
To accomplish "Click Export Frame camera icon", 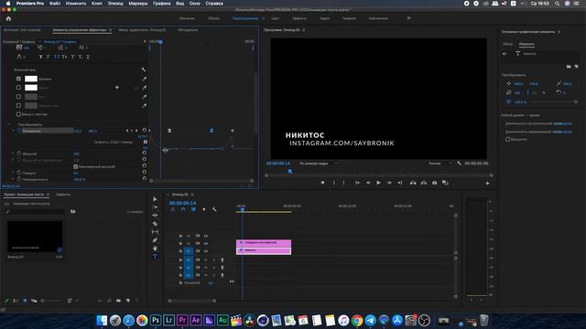I will tap(434, 183).
